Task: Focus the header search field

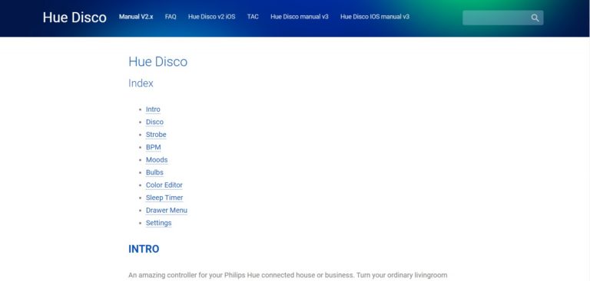Action: point(502,18)
